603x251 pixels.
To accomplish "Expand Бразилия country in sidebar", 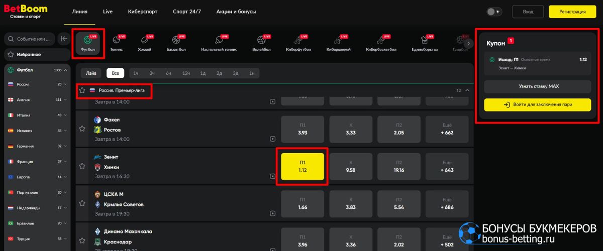I will point(37,223).
